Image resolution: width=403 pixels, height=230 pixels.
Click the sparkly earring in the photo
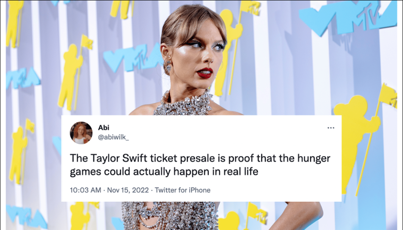point(168,66)
